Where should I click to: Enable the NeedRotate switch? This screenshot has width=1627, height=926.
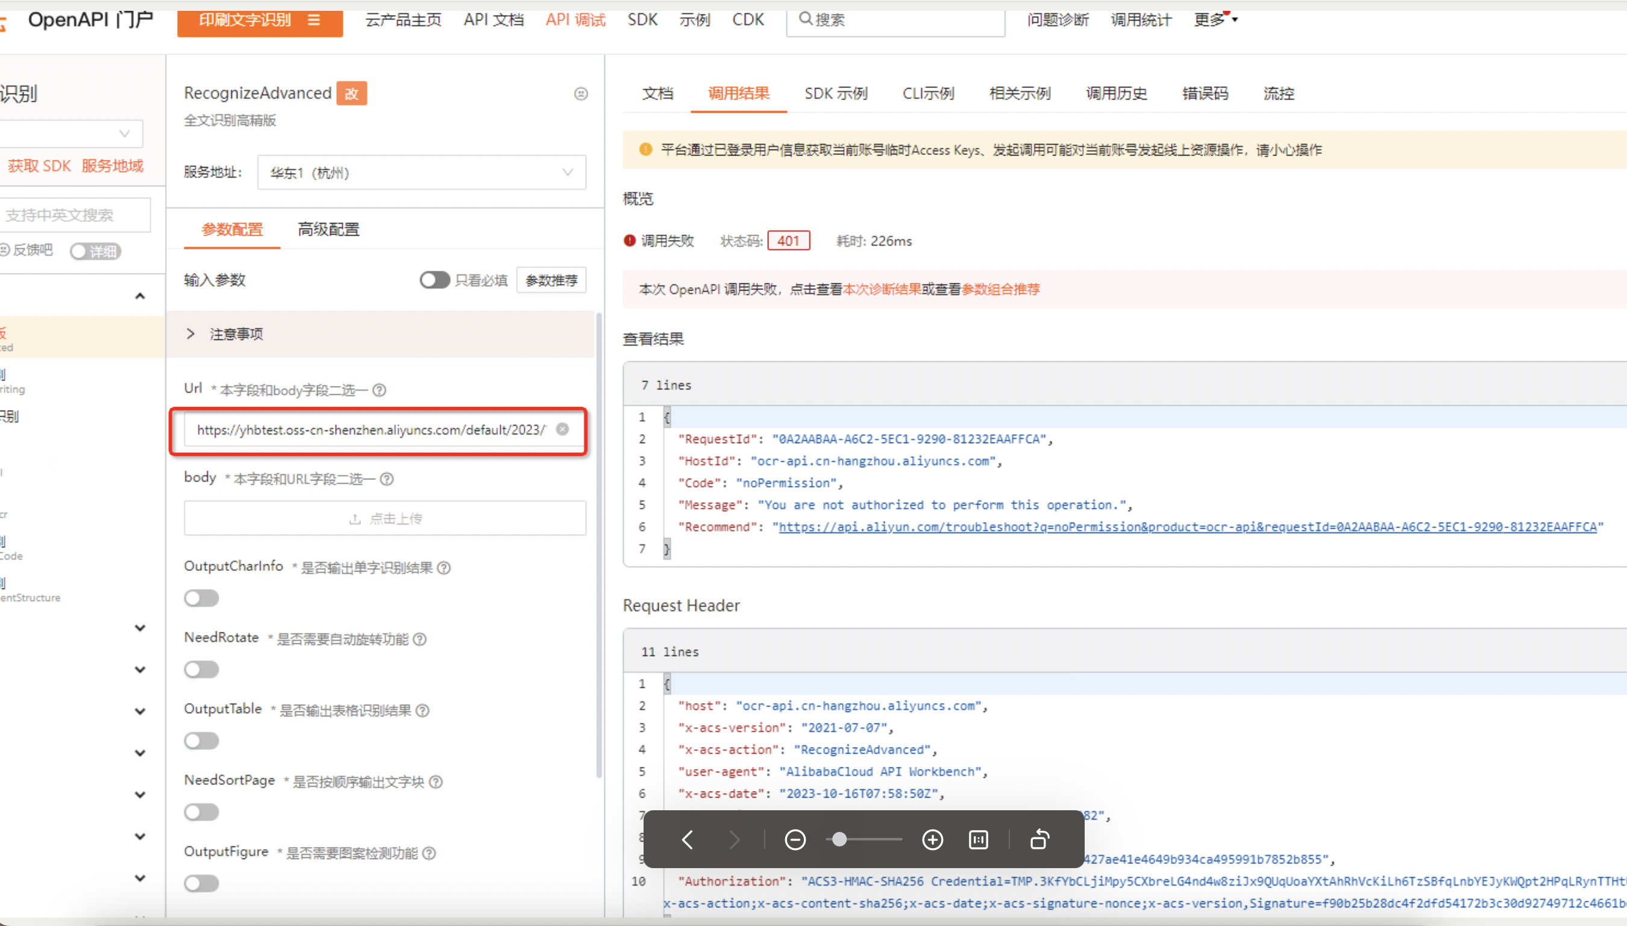tap(201, 669)
